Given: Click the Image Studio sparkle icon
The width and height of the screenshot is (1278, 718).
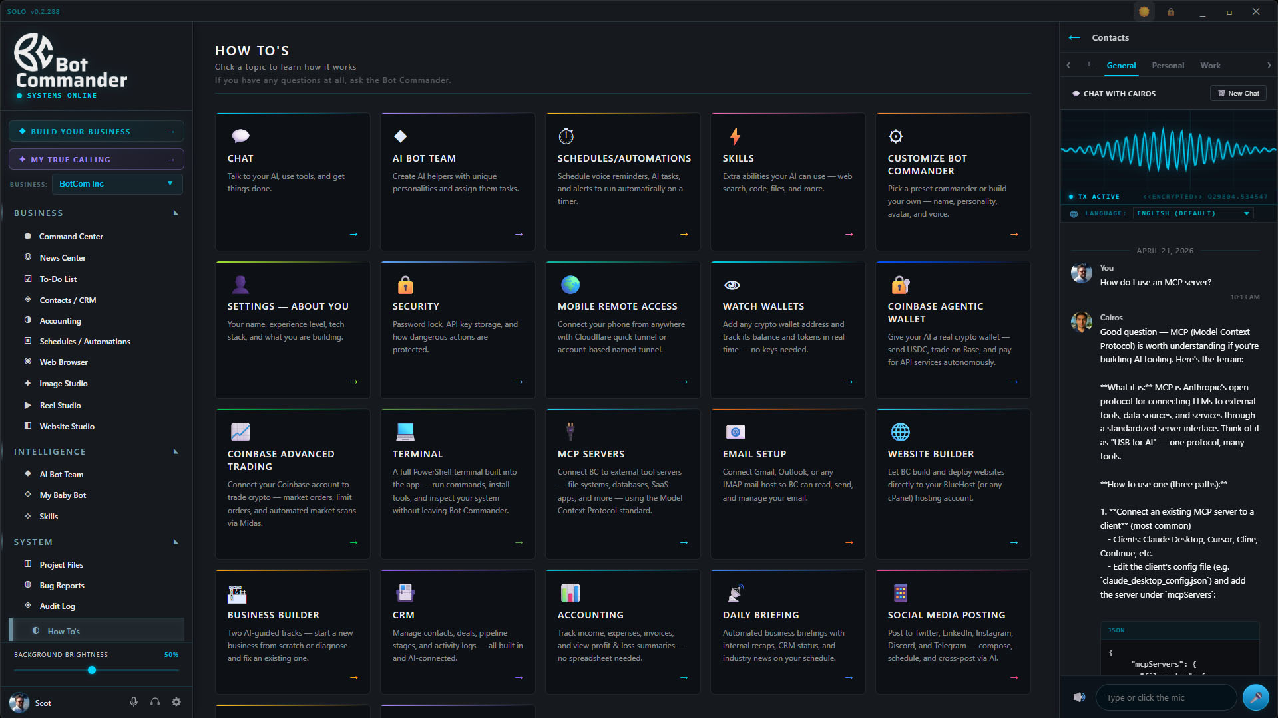Looking at the screenshot, I should pos(28,383).
